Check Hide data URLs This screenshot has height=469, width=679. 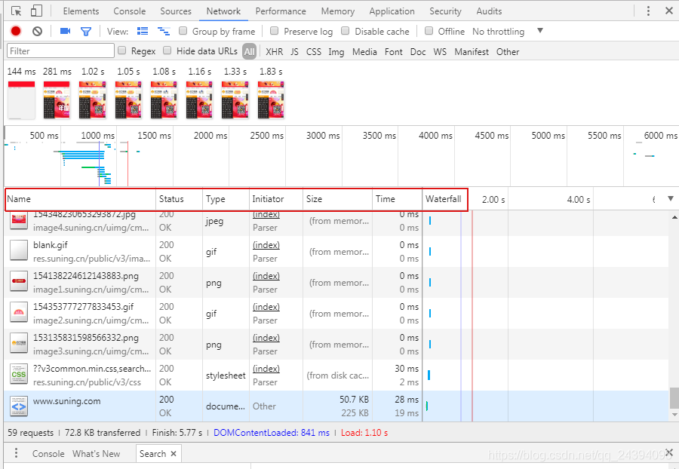pyautogui.click(x=167, y=51)
